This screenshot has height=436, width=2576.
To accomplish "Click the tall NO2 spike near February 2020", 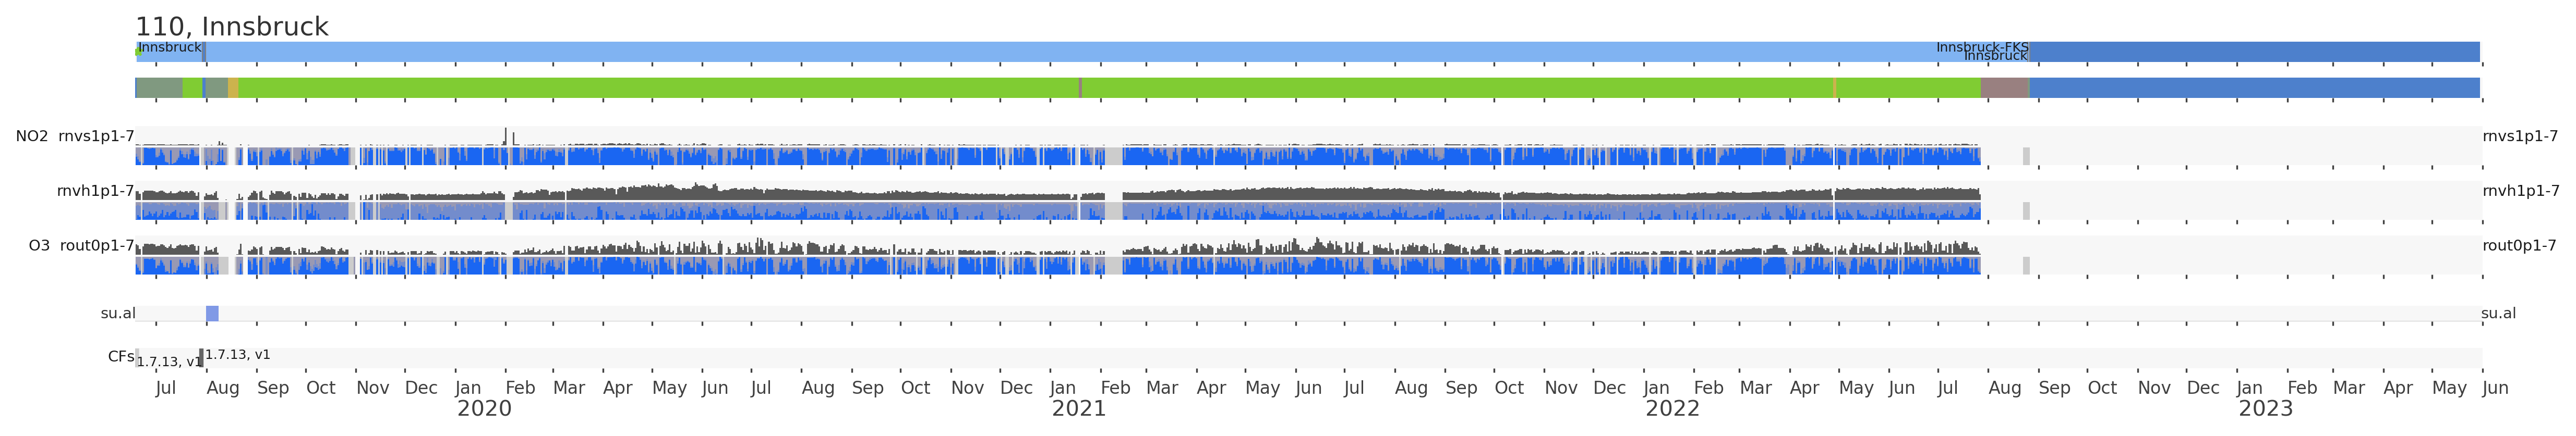I will 505,135.
